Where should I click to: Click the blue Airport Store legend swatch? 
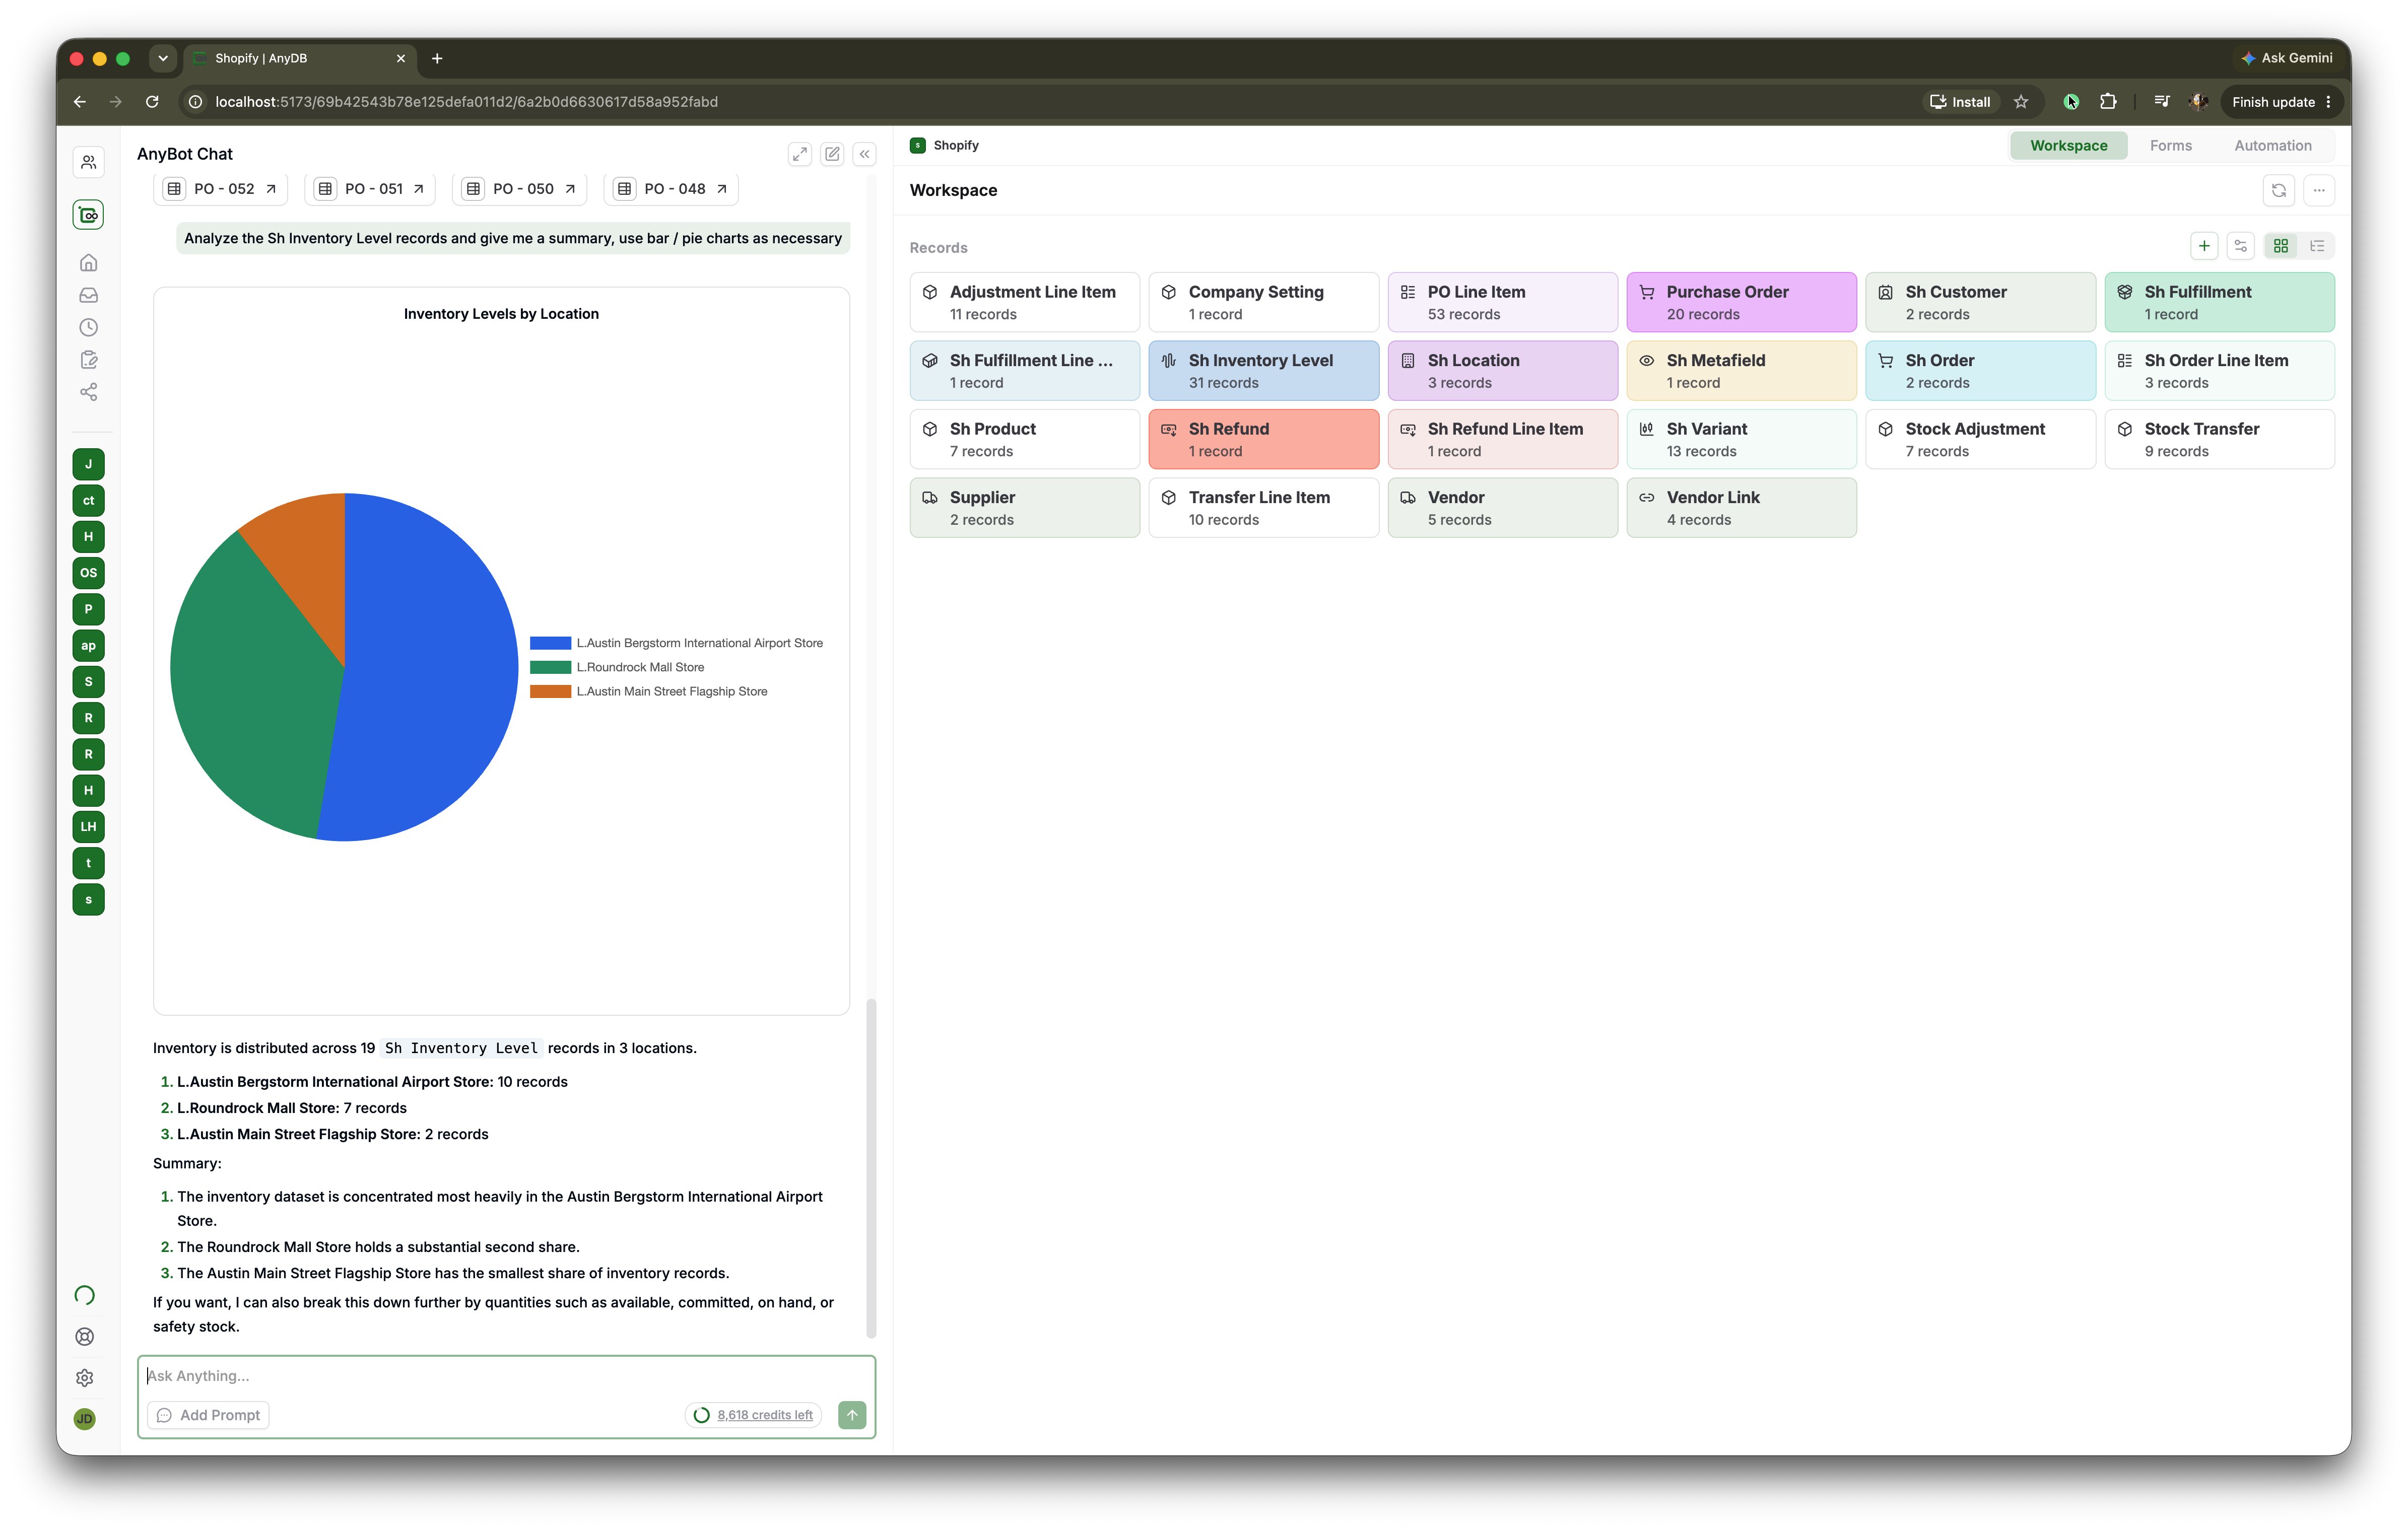pyautogui.click(x=550, y=643)
